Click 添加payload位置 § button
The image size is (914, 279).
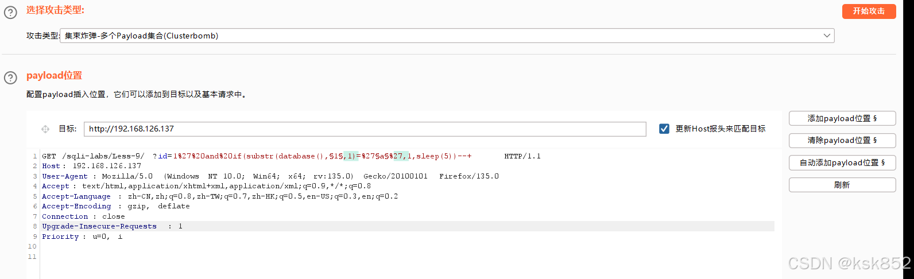[x=842, y=118]
